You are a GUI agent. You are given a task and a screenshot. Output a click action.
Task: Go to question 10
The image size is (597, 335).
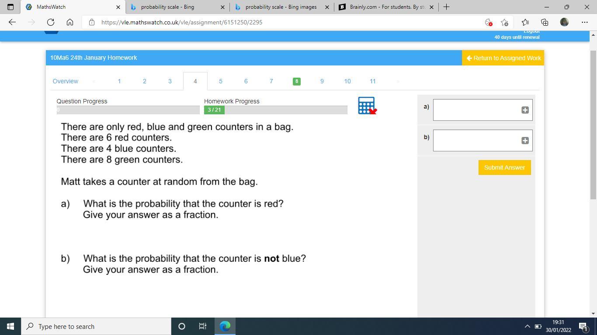point(347,81)
